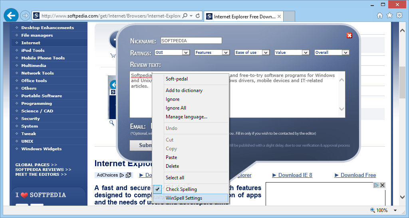Open the Office tools category link
The image size is (409, 218).
coord(34,81)
